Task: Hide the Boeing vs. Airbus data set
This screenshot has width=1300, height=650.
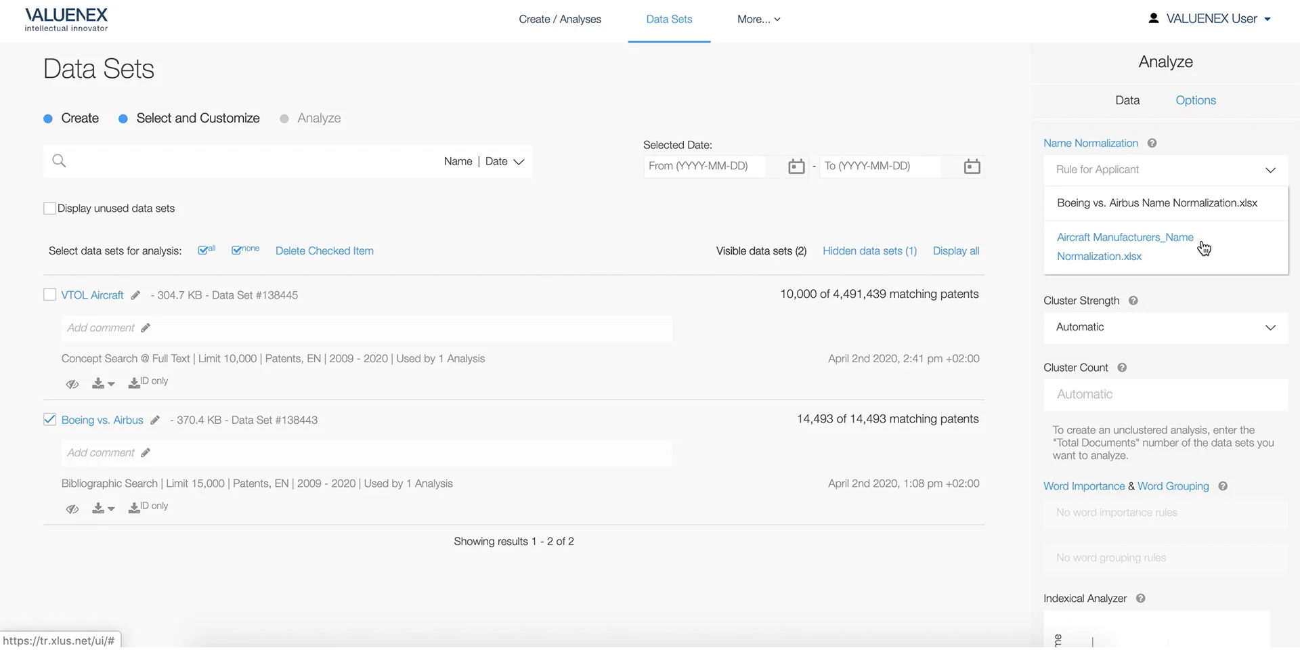Action: pyautogui.click(x=72, y=509)
